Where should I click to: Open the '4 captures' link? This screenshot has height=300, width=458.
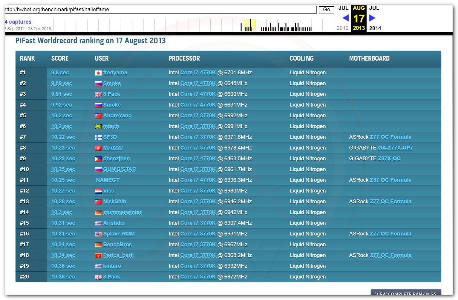[x=18, y=22]
